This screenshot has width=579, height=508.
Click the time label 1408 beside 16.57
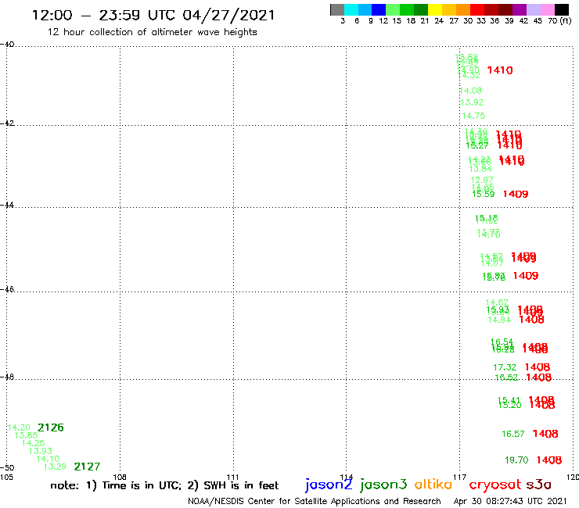545,434
